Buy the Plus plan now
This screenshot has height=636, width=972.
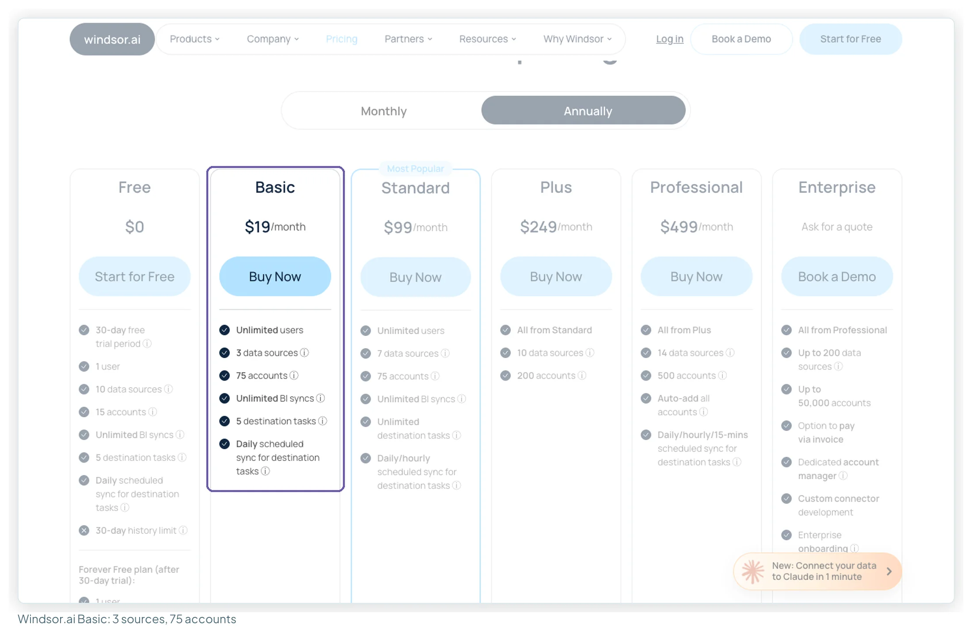click(x=556, y=276)
